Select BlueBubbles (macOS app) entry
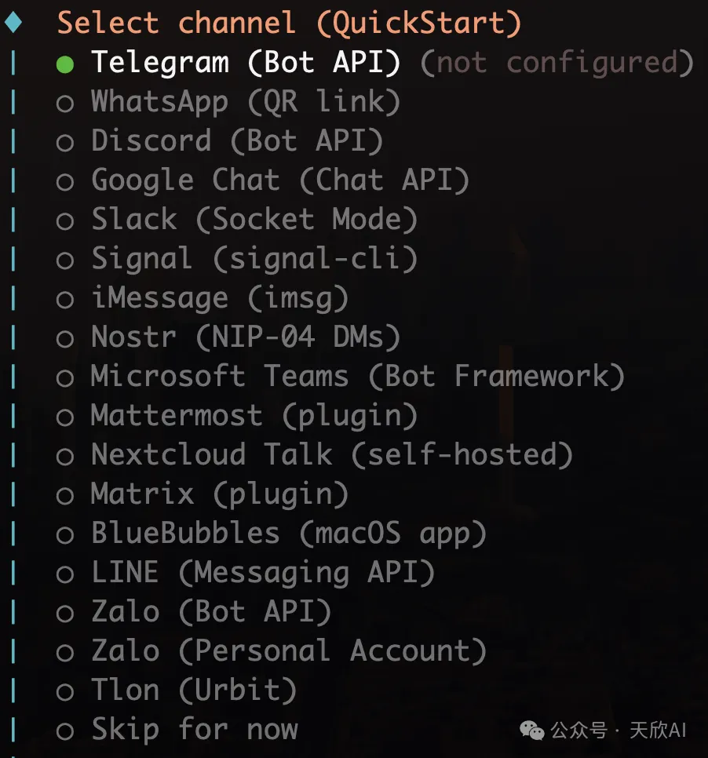The width and height of the screenshot is (708, 758). click(288, 534)
